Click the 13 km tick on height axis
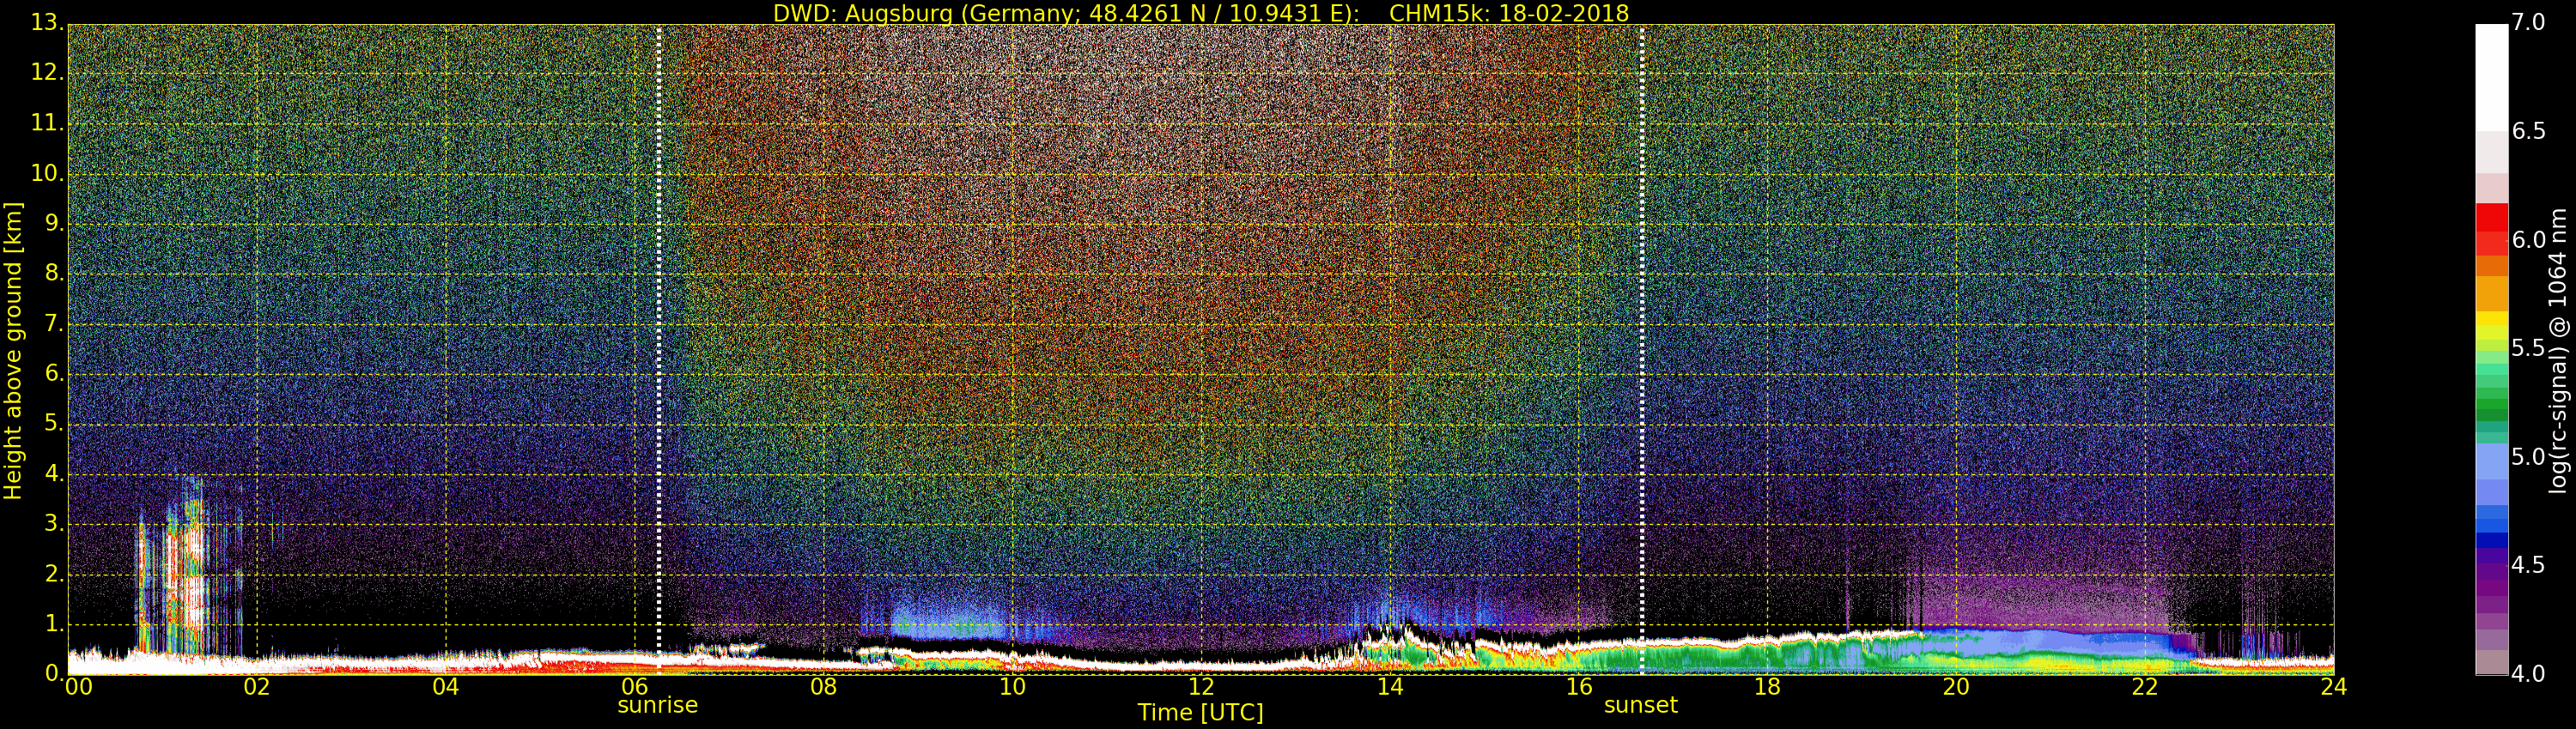 [46, 22]
